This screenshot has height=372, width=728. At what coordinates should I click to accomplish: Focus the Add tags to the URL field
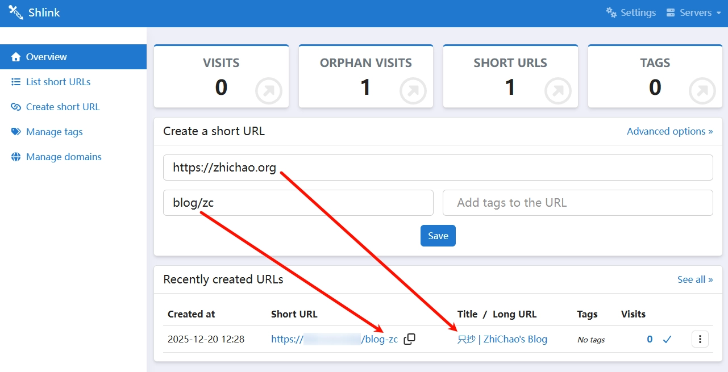pyautogui.click(x=577, y=203)
